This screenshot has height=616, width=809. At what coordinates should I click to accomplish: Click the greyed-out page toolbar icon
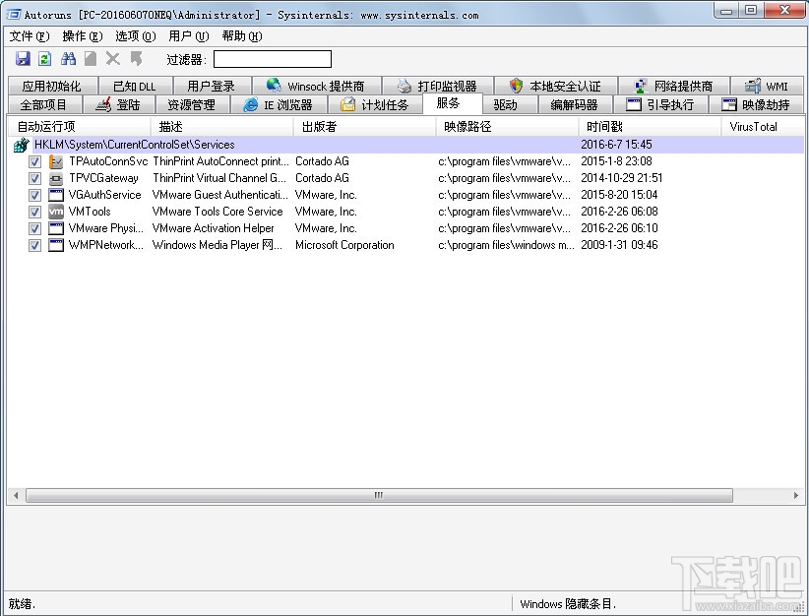pyautogui.click(x=91, y=59)
